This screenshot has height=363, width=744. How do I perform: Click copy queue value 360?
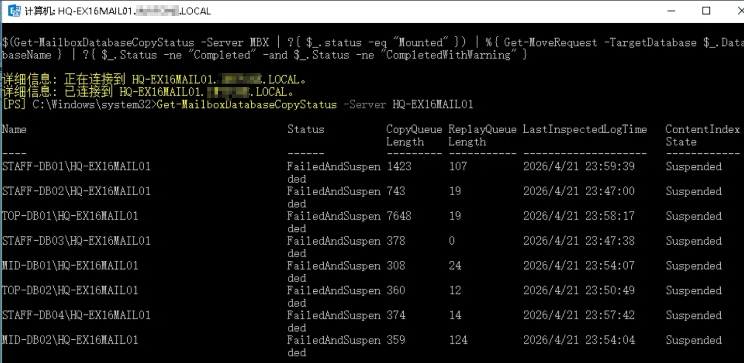point(396,291)
